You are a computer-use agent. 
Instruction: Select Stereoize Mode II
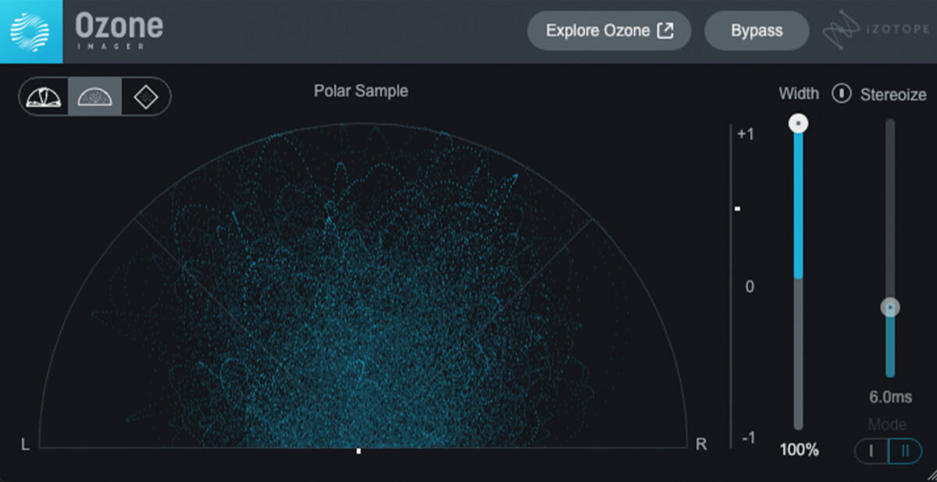(x=906, y=452)
